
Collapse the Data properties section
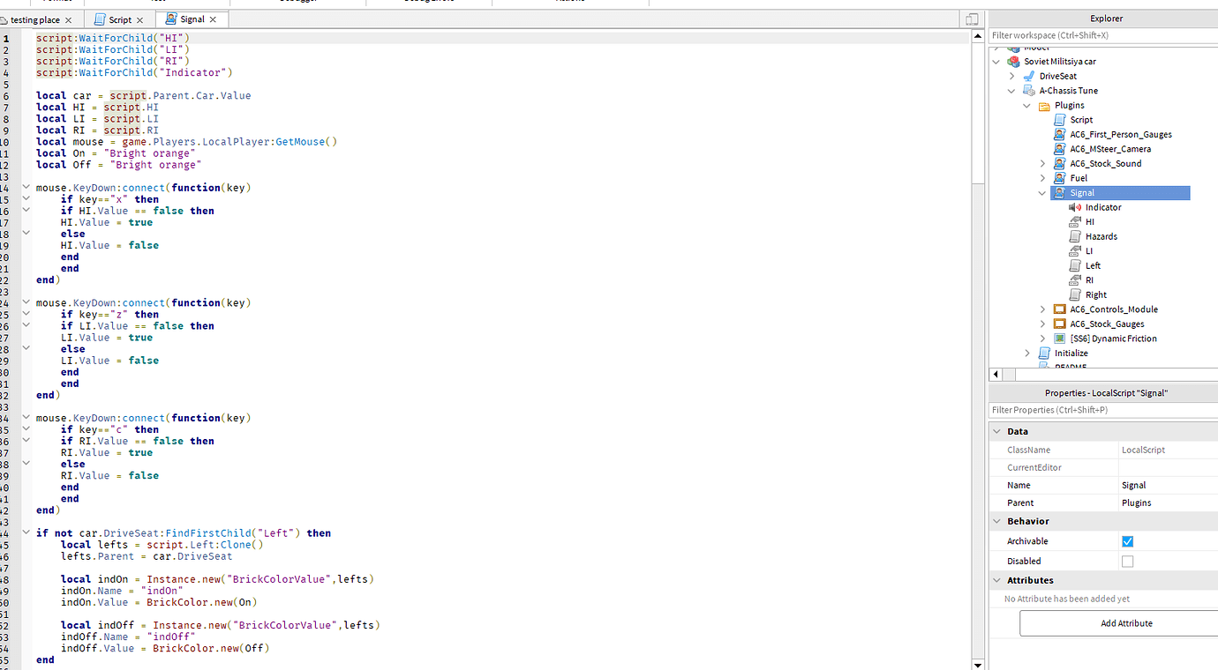(x=997, y=432)
